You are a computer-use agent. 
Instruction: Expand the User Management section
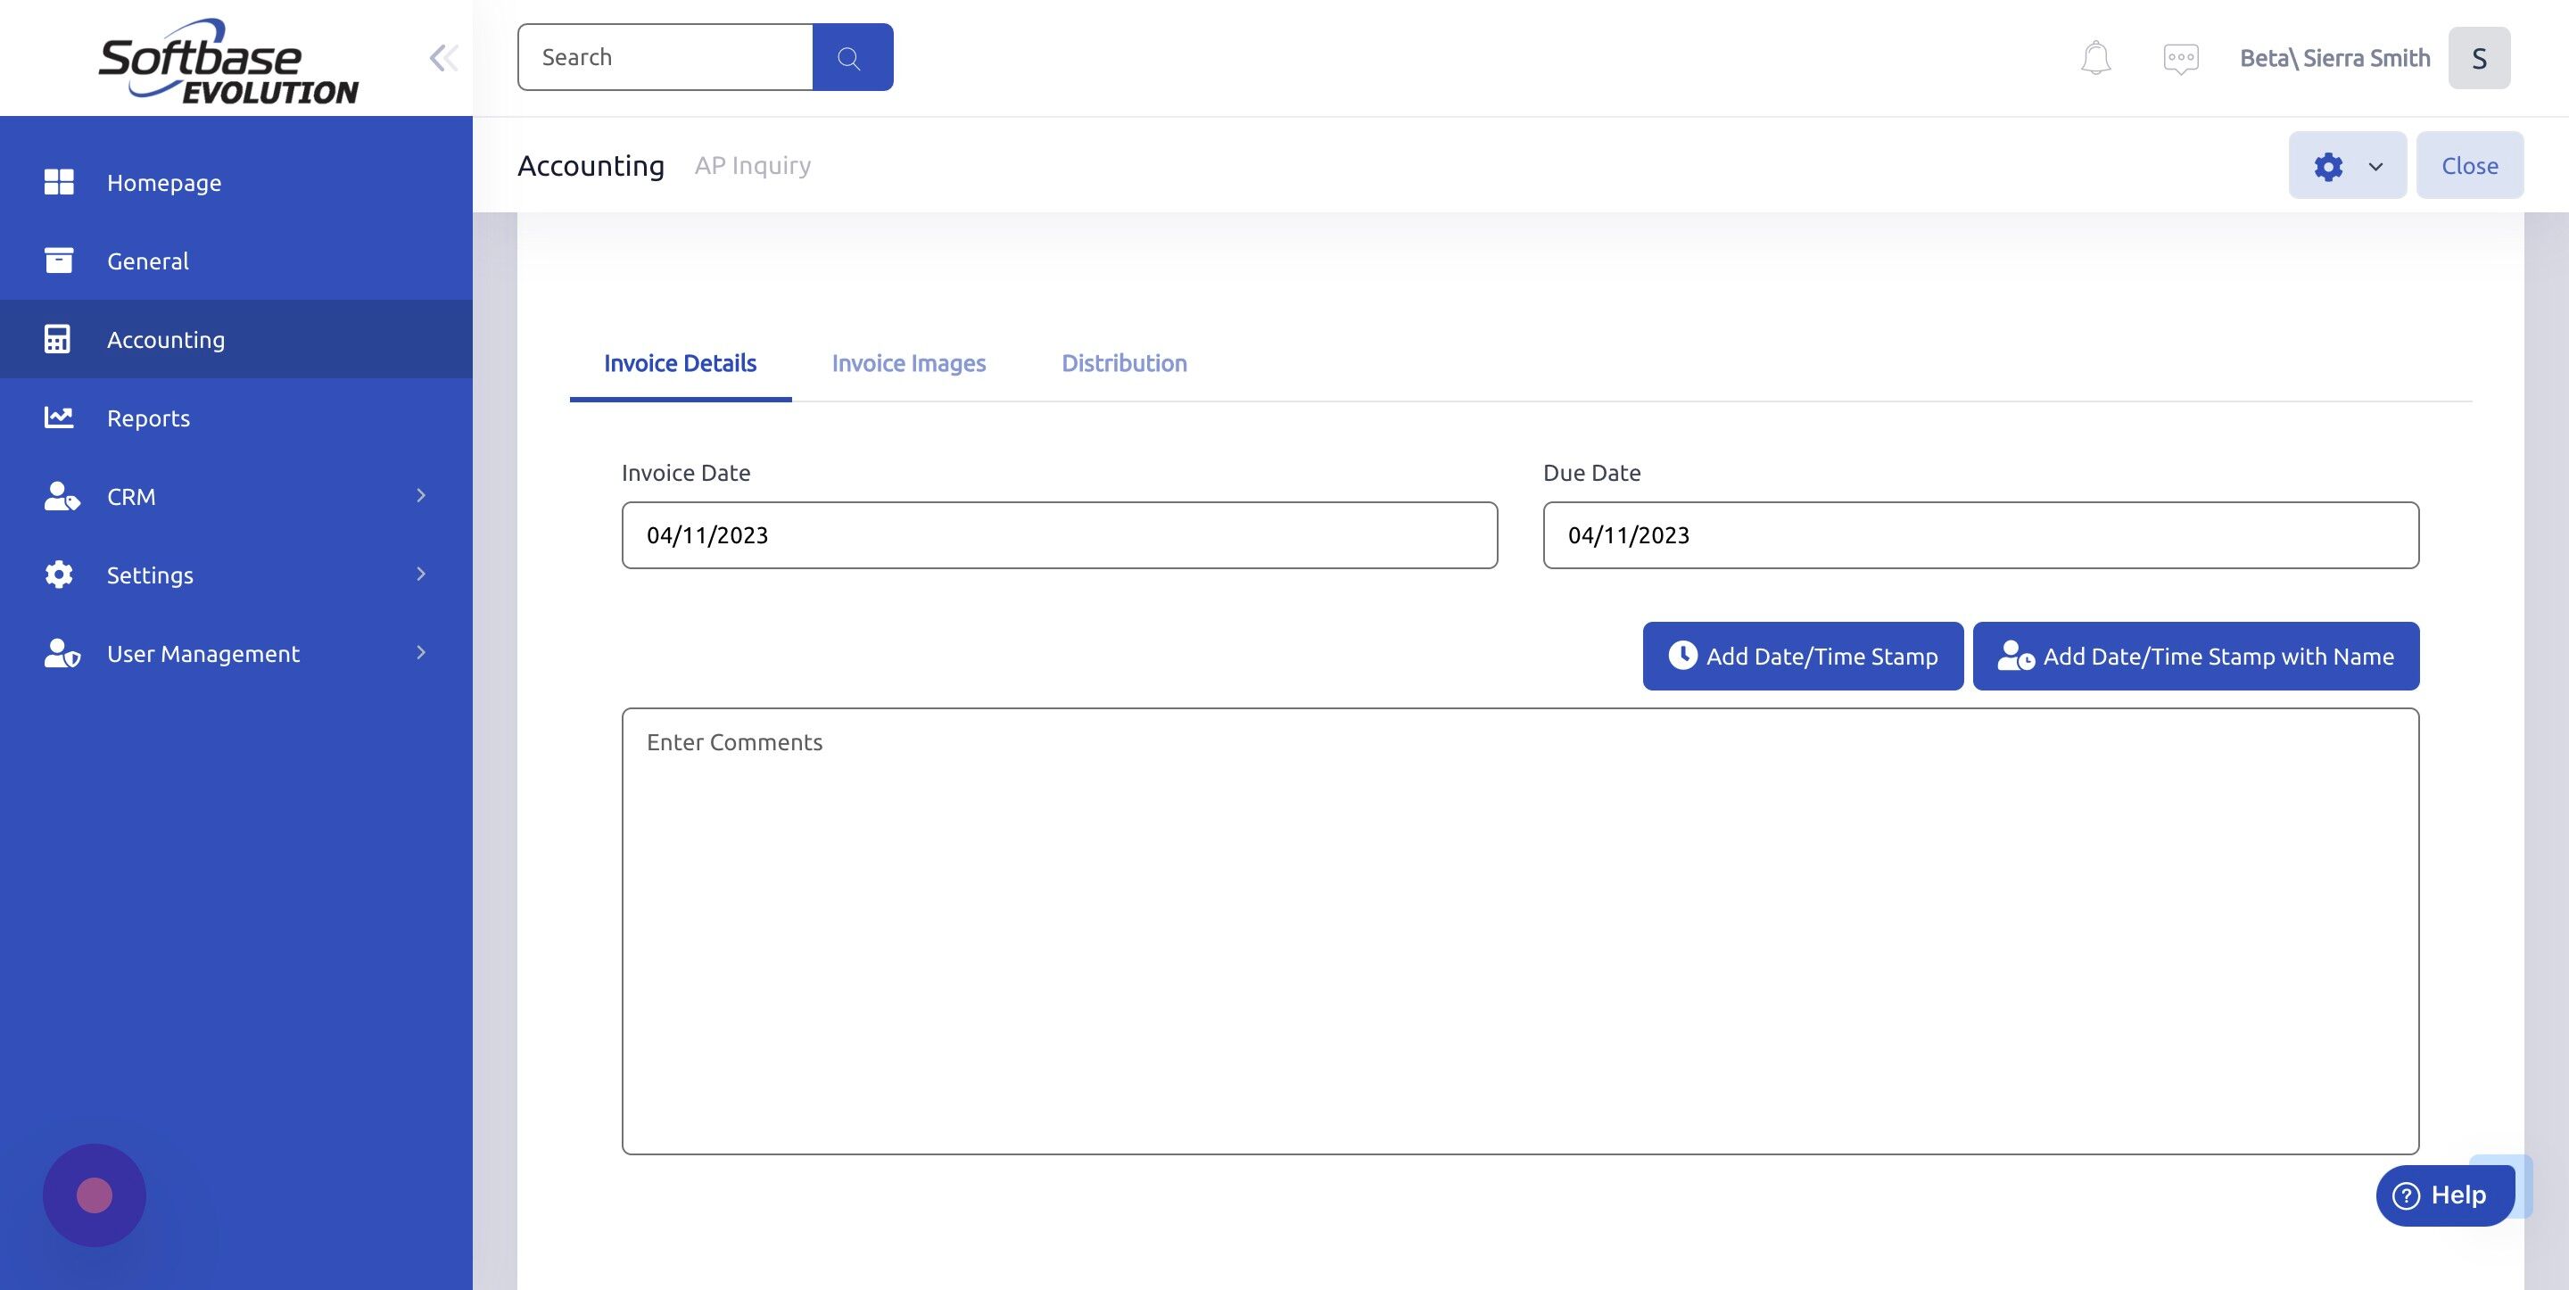coord(420,654)
